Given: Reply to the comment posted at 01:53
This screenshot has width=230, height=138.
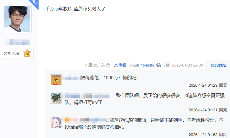Looking at the screenshot, I should point(223,135).
